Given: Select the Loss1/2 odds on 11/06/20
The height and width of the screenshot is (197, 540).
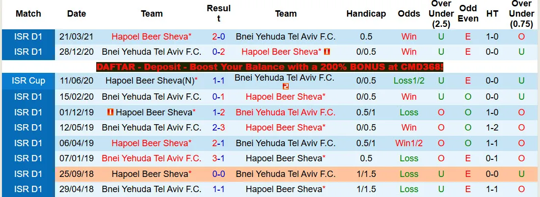Looking at the screenshot, I should (x=408, y=81).
